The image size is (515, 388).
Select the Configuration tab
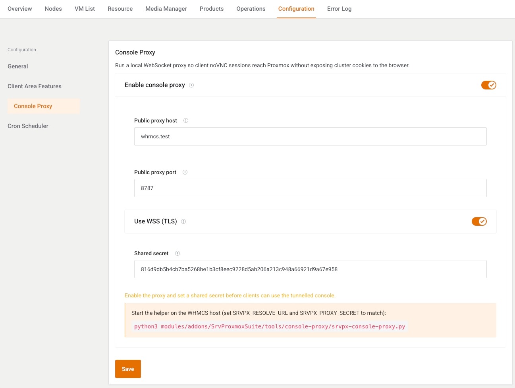pos(296,9)
